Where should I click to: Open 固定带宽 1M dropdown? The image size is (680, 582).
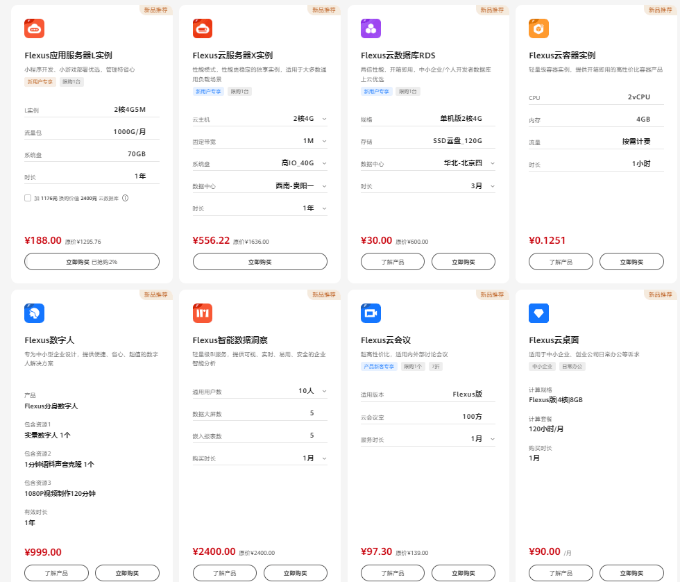pos(260,141)
